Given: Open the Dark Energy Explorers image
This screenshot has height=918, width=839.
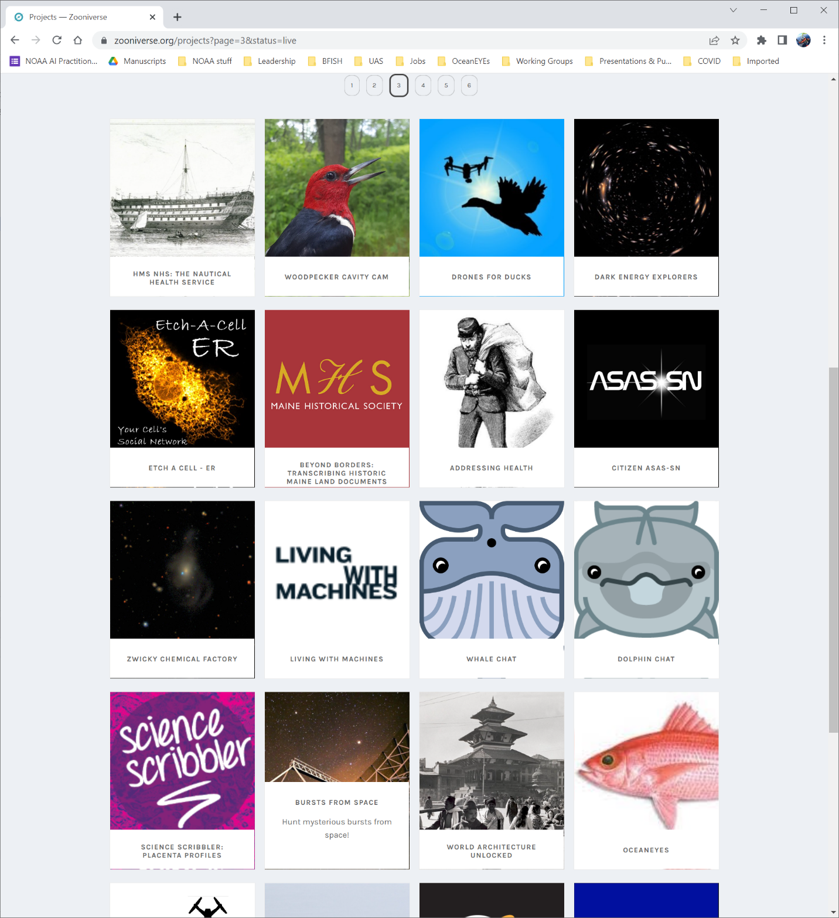Looking at the screenshot, I should [x=646, y=188].
